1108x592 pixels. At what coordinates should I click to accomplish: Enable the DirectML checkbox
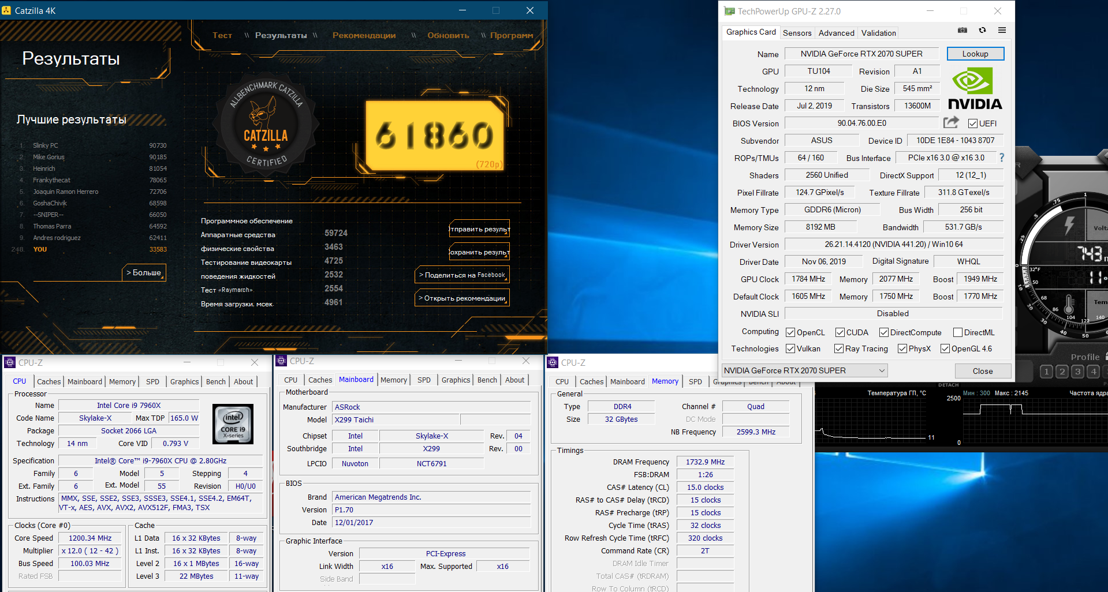[x=958, y=332]
